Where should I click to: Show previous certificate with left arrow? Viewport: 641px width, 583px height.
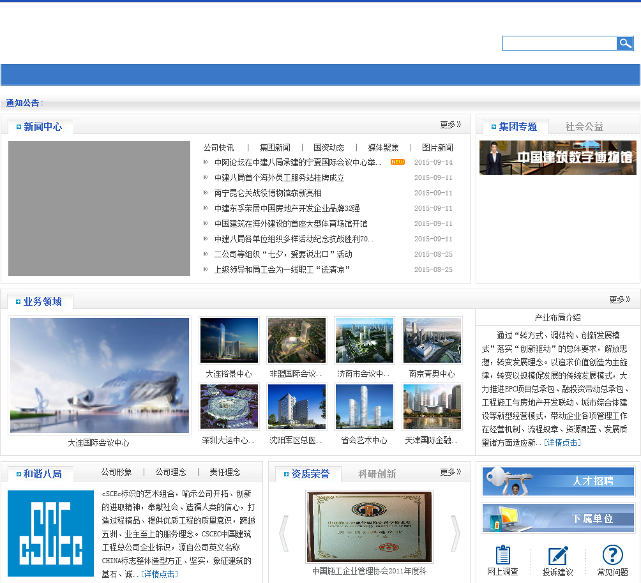coord(284,533)
